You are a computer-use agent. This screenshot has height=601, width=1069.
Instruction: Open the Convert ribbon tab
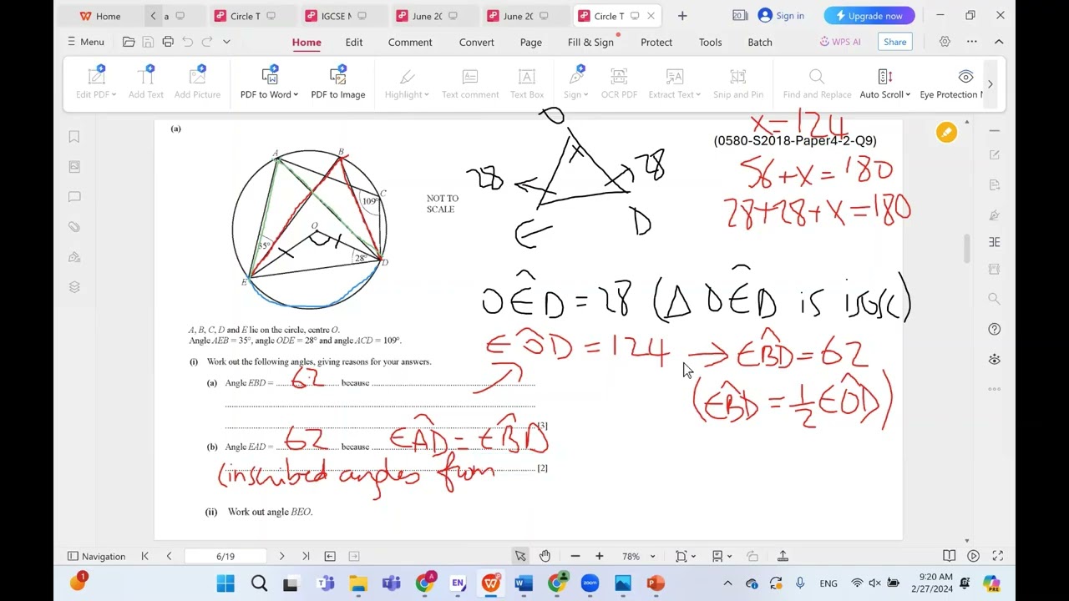[x=477, y=42]
